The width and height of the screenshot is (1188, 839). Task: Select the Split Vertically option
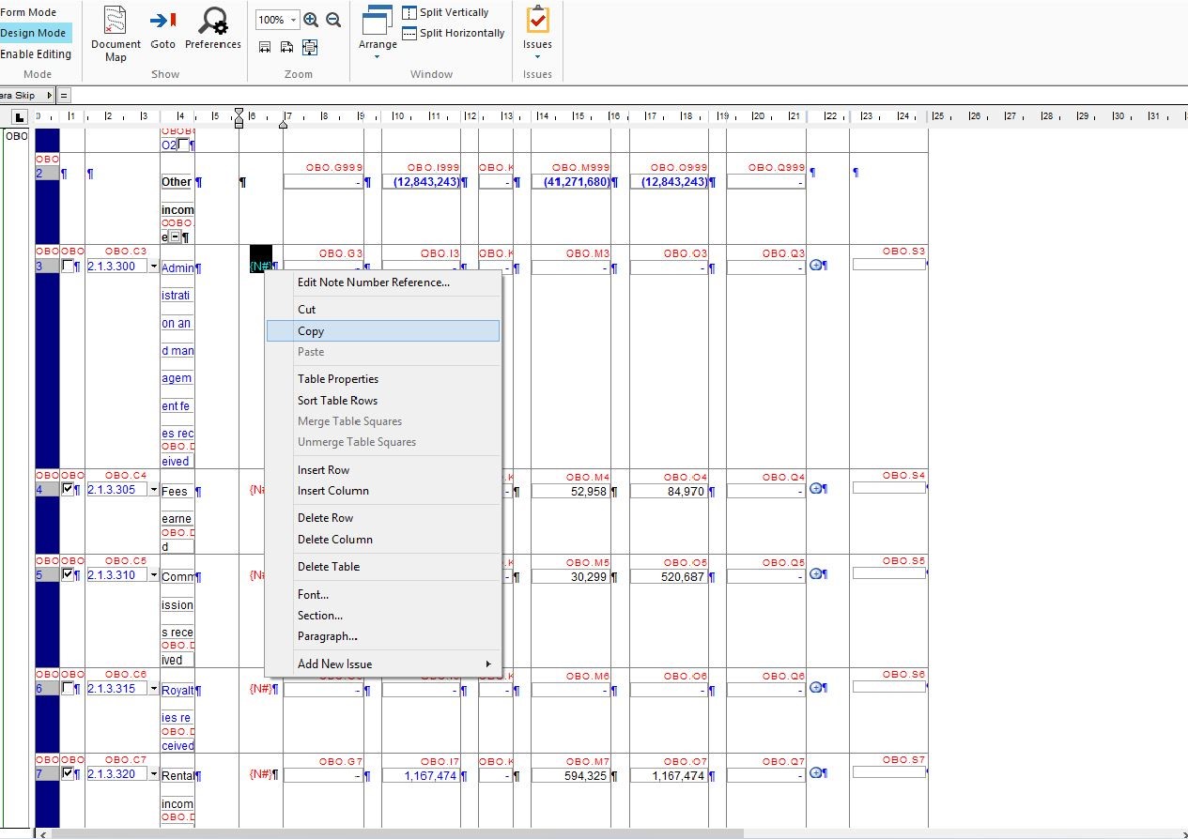click(446, 12)
